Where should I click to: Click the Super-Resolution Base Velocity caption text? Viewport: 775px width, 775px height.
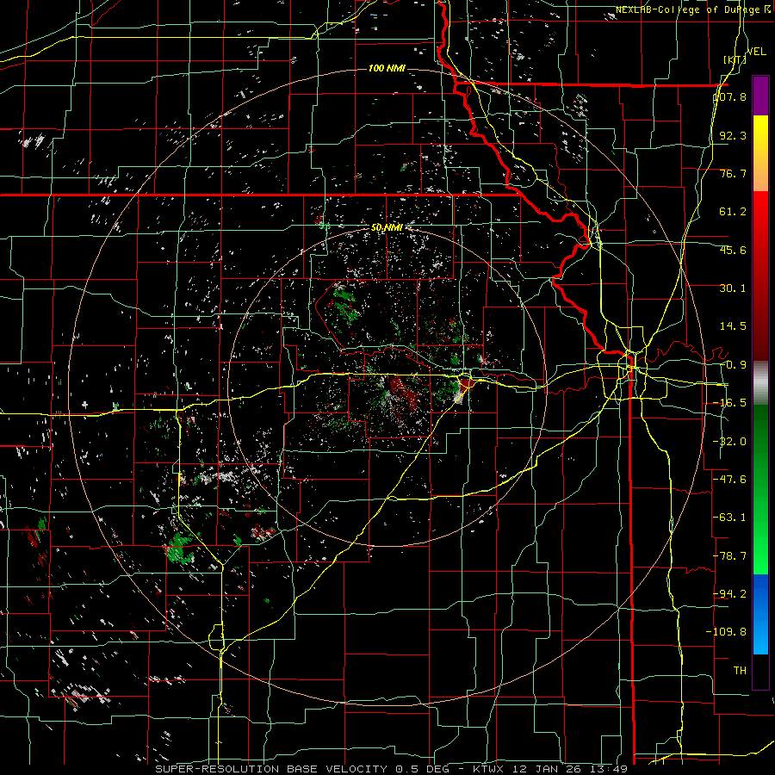point(392,769)
